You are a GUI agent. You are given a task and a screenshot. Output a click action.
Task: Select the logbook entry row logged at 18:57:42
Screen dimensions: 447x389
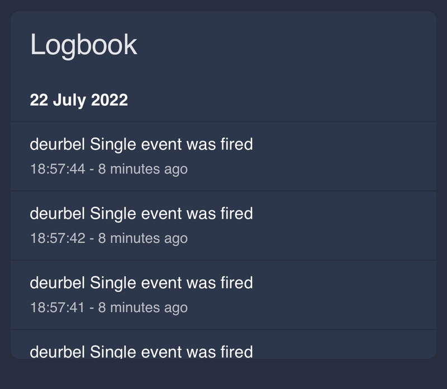pos(335,226)
